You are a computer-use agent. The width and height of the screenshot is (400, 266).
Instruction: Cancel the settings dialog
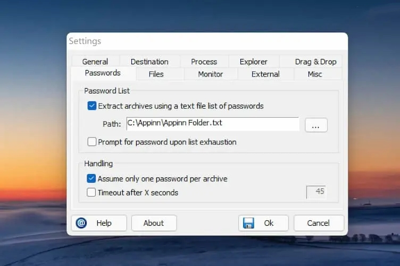[x=319, y=223]
